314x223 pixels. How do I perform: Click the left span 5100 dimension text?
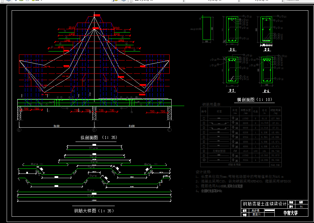pyautogui.click(x=57, y=126)
